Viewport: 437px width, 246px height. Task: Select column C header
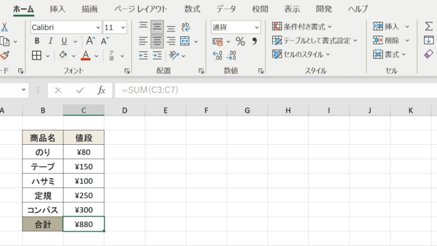(x=83, y=111)
